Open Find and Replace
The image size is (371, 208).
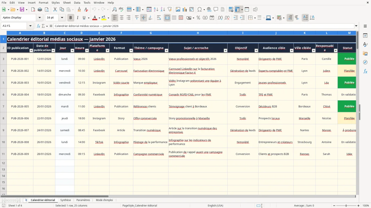(x=114, y=10)
